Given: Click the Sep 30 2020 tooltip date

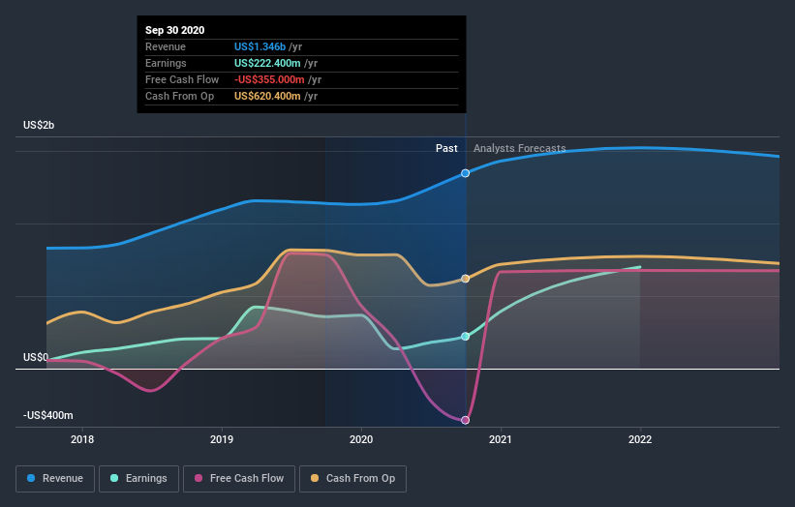Looking at the screenshot, I should coord(175,30).
